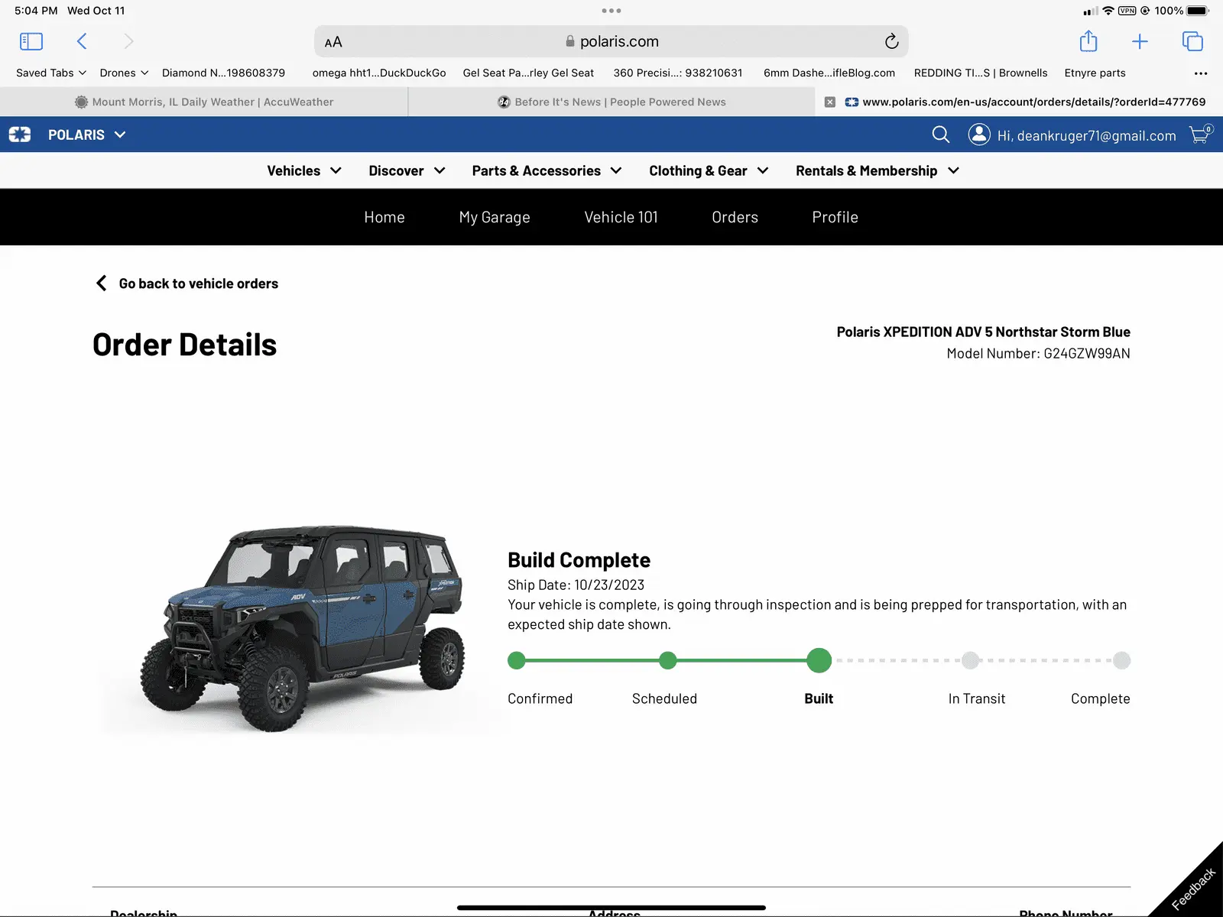Viewport: 1223px width, 917px height.
Task: Go to account Home tab
Action: click(x=384, y=217)
